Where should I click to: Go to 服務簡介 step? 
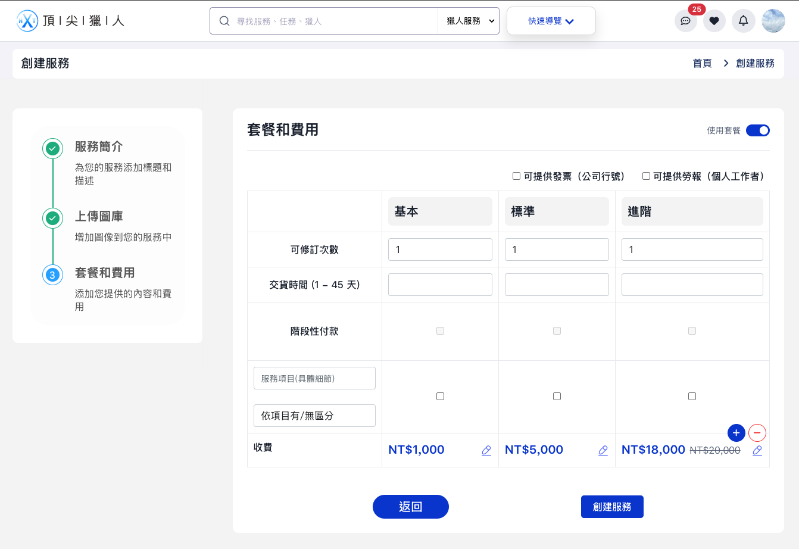(x=99, y=147)
